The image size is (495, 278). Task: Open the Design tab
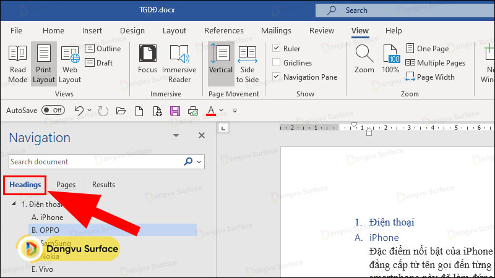[132, 30]
